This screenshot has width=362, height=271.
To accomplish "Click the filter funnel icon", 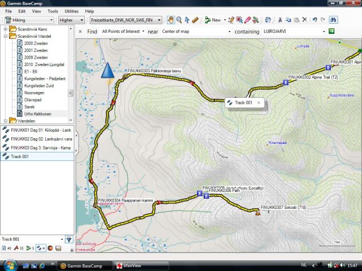I will [68, 239].
